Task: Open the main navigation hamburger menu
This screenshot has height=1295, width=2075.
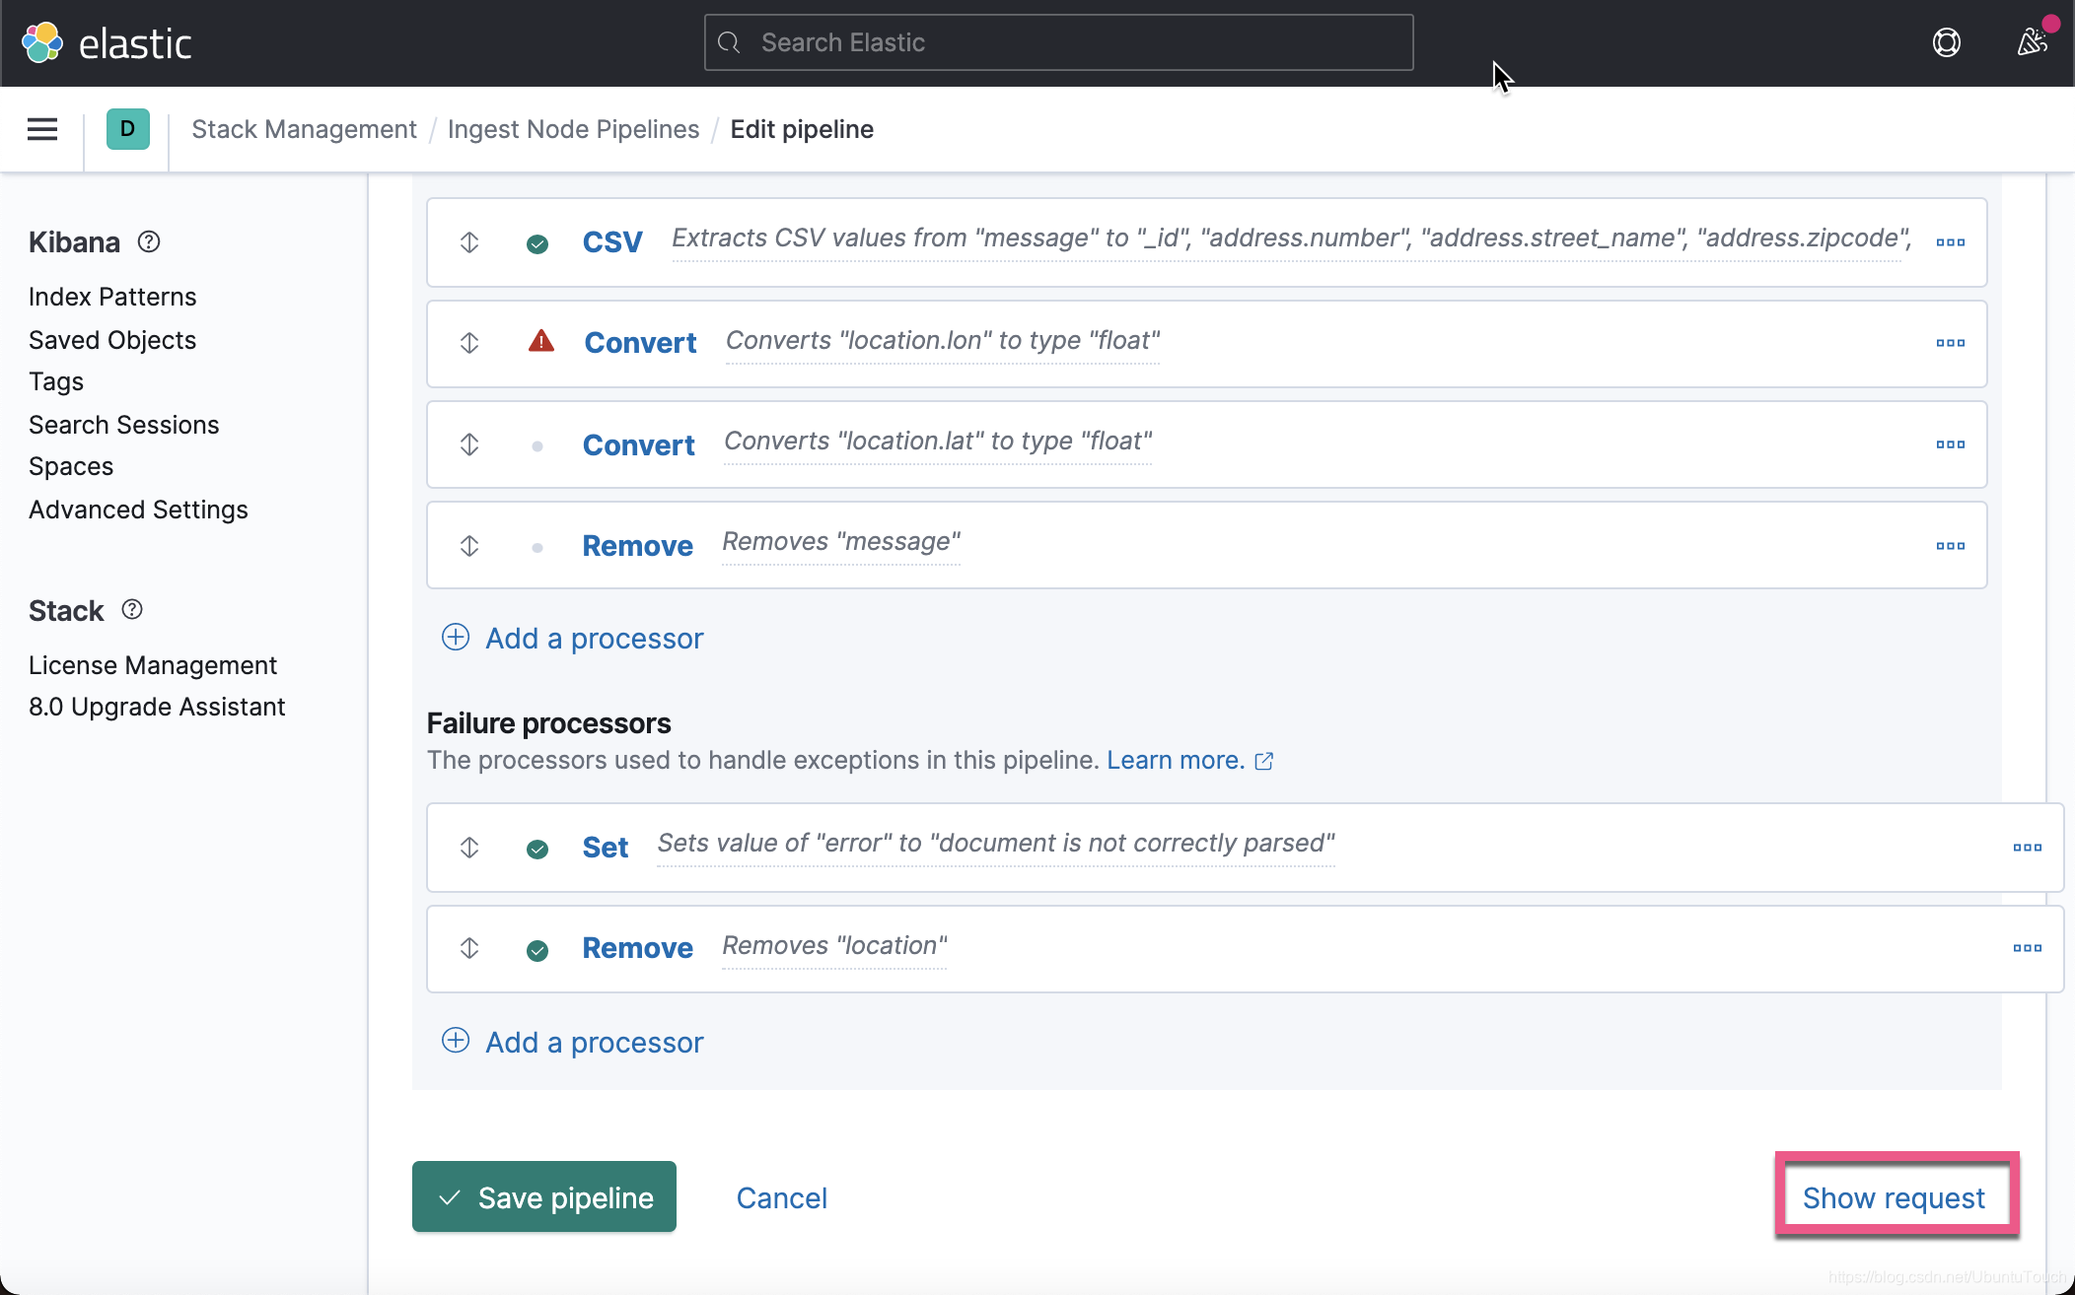Action: tap(42, 129)
